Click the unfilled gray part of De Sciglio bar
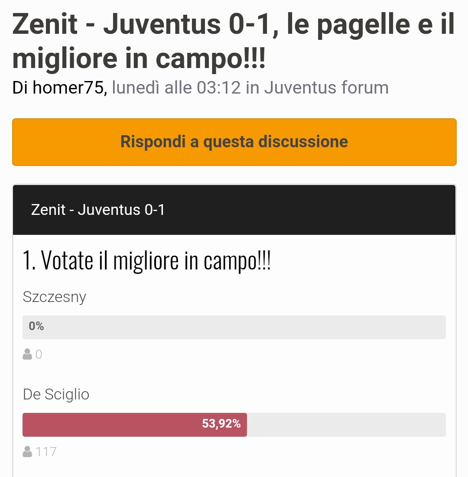The image size is (468, 477). click(346, 425)
